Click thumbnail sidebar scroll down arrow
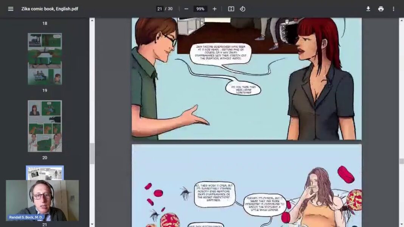The image size is (404, 227). [92, 224]
